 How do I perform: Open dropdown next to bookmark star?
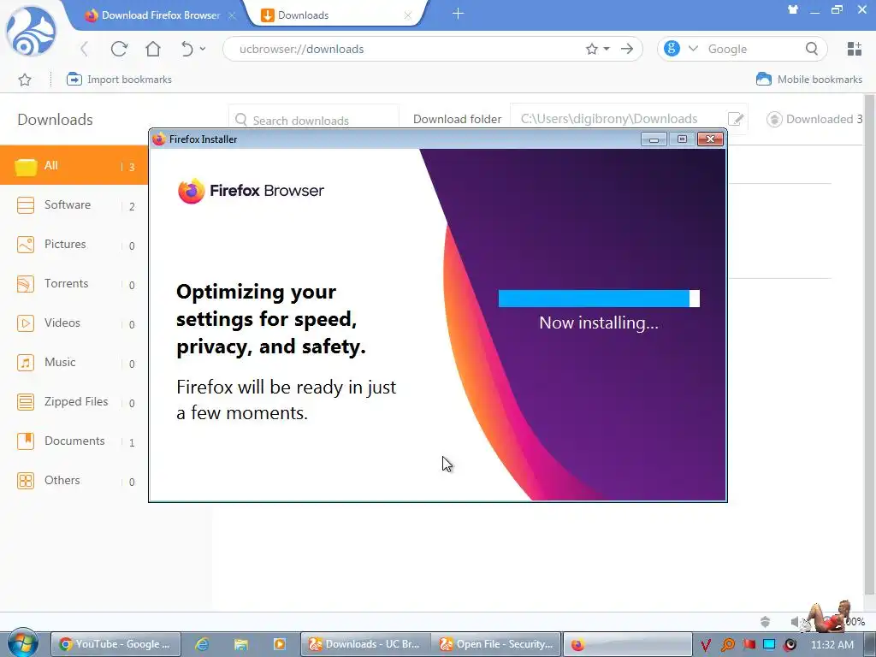[x=607, y=49]
